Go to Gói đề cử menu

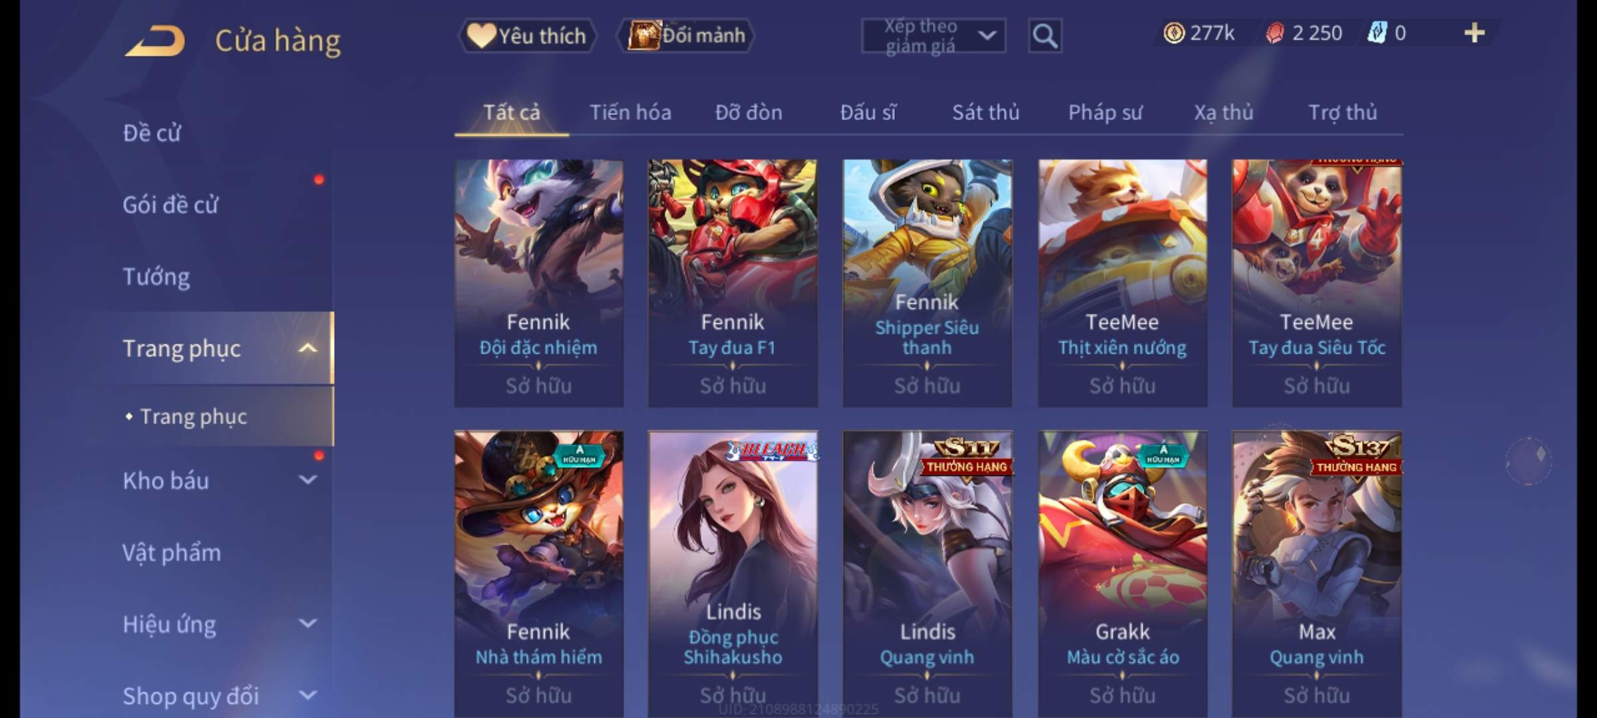[170, 205]
